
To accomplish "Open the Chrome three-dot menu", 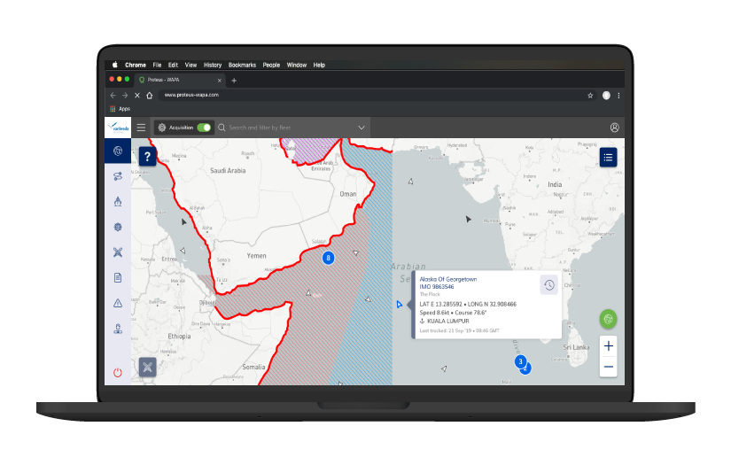I will 618,95.
